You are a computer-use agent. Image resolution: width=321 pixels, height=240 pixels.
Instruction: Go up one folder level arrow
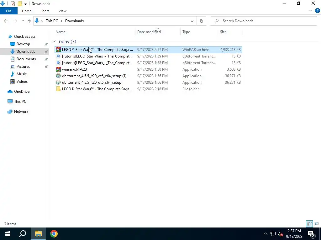[29, 21]
